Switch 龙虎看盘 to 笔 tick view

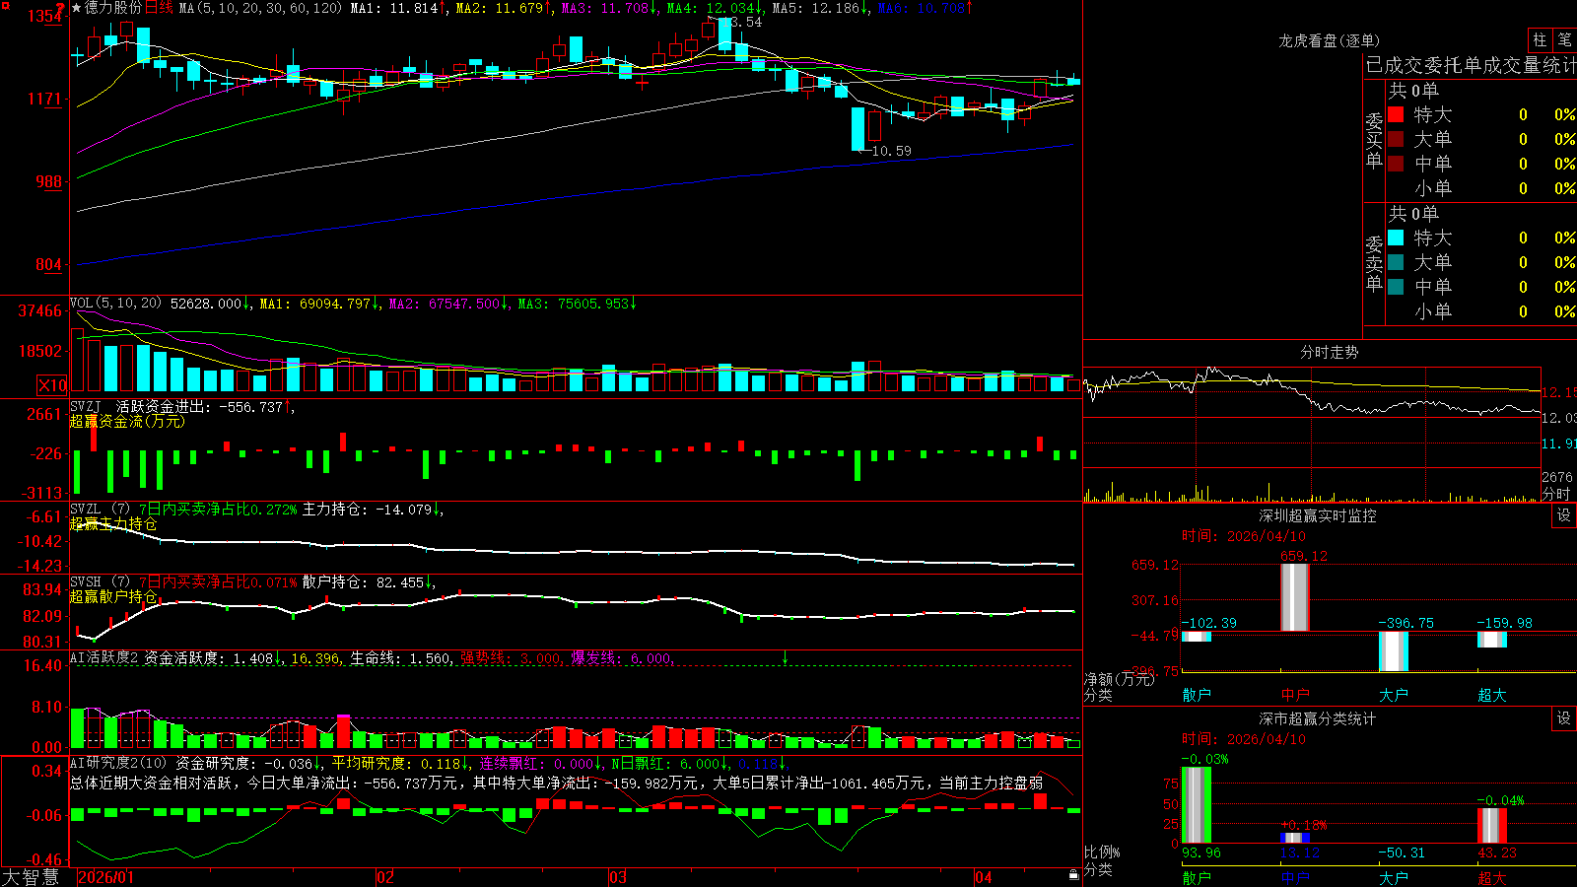pos(1564,39)
